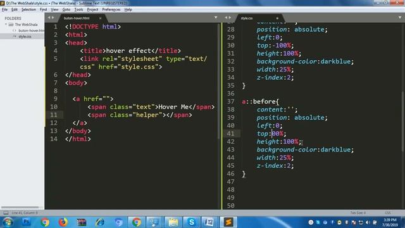Image resolution: width=405 pixels, height=228 pixels.
Task: Click the Sublime Text window title bar icon
Action: [x=3, y=3]
